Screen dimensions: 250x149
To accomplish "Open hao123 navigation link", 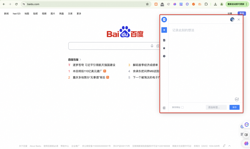I will (x=17, y=14).
